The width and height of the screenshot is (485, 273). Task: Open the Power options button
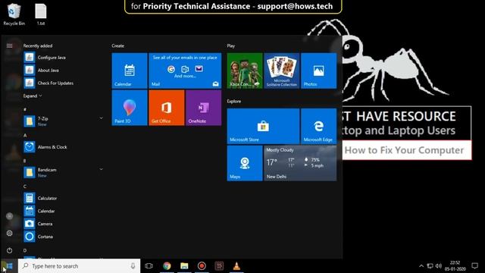(x=10, y=250)
